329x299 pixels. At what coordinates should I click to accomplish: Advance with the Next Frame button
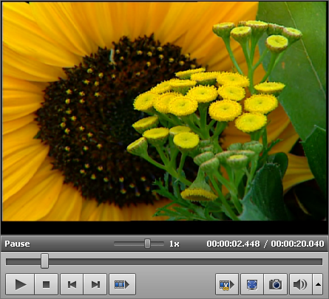click(x=95, y=284)
